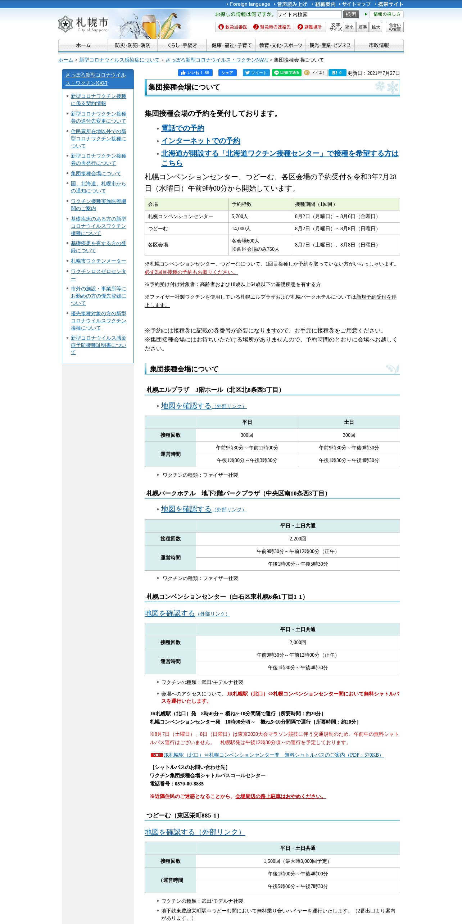Click the Sapporo city logo
This screenshot has width=462, height=924.
83,24
